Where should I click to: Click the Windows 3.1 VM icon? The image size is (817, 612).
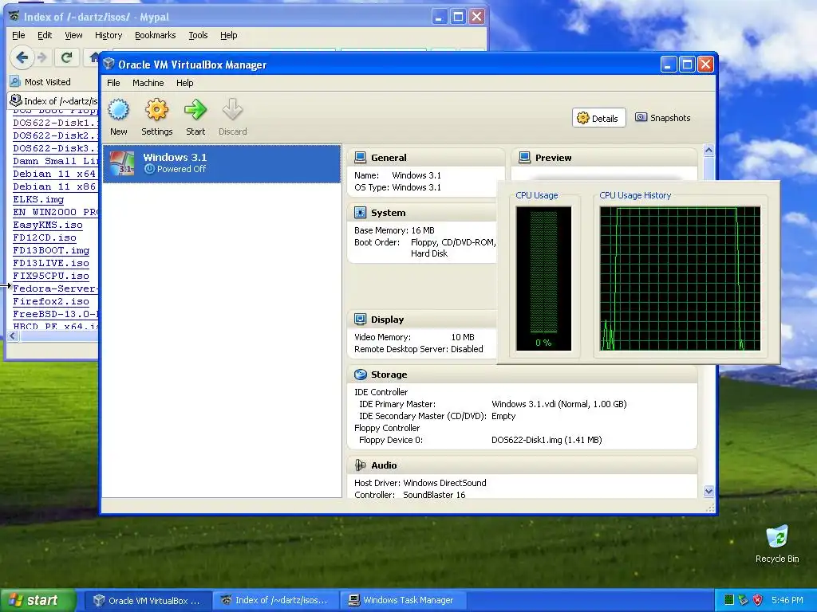pyautogui.click(x=122, y=163)
